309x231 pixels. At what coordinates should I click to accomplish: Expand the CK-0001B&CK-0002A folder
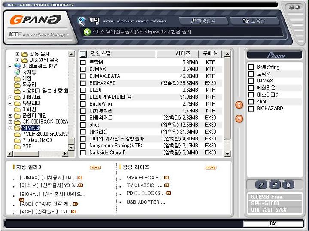[x=10, y=122]
